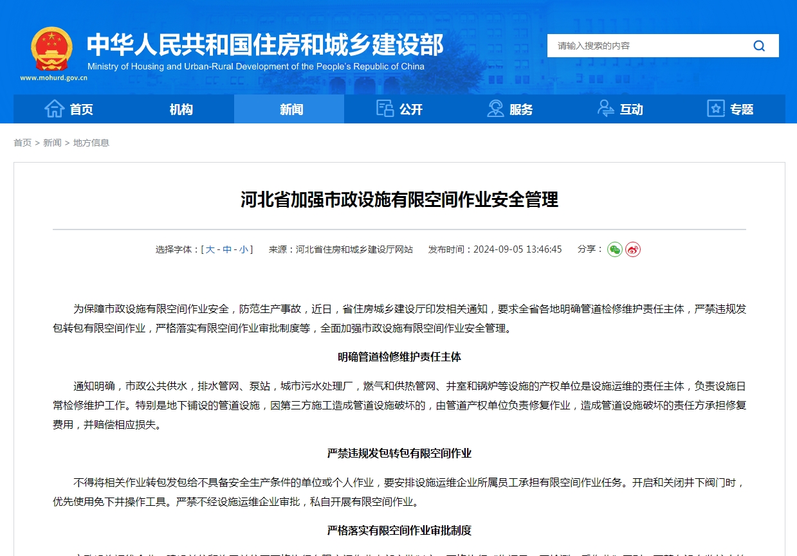Click the document icon beside 公开

point(384,109)
